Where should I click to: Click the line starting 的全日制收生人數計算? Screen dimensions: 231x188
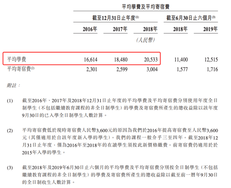coord(48,182)
